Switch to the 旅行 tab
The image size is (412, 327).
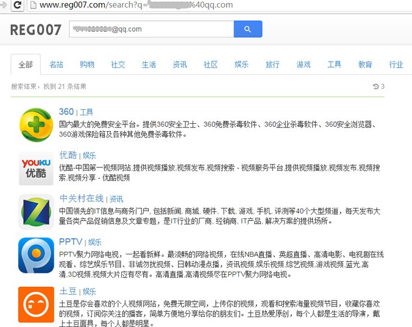tap(272, 65)
